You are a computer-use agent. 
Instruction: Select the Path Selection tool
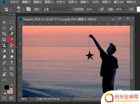[x=4, y=69]
